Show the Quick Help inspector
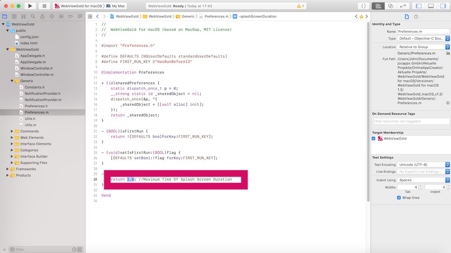The image size is (451, 253). (416, 17)
